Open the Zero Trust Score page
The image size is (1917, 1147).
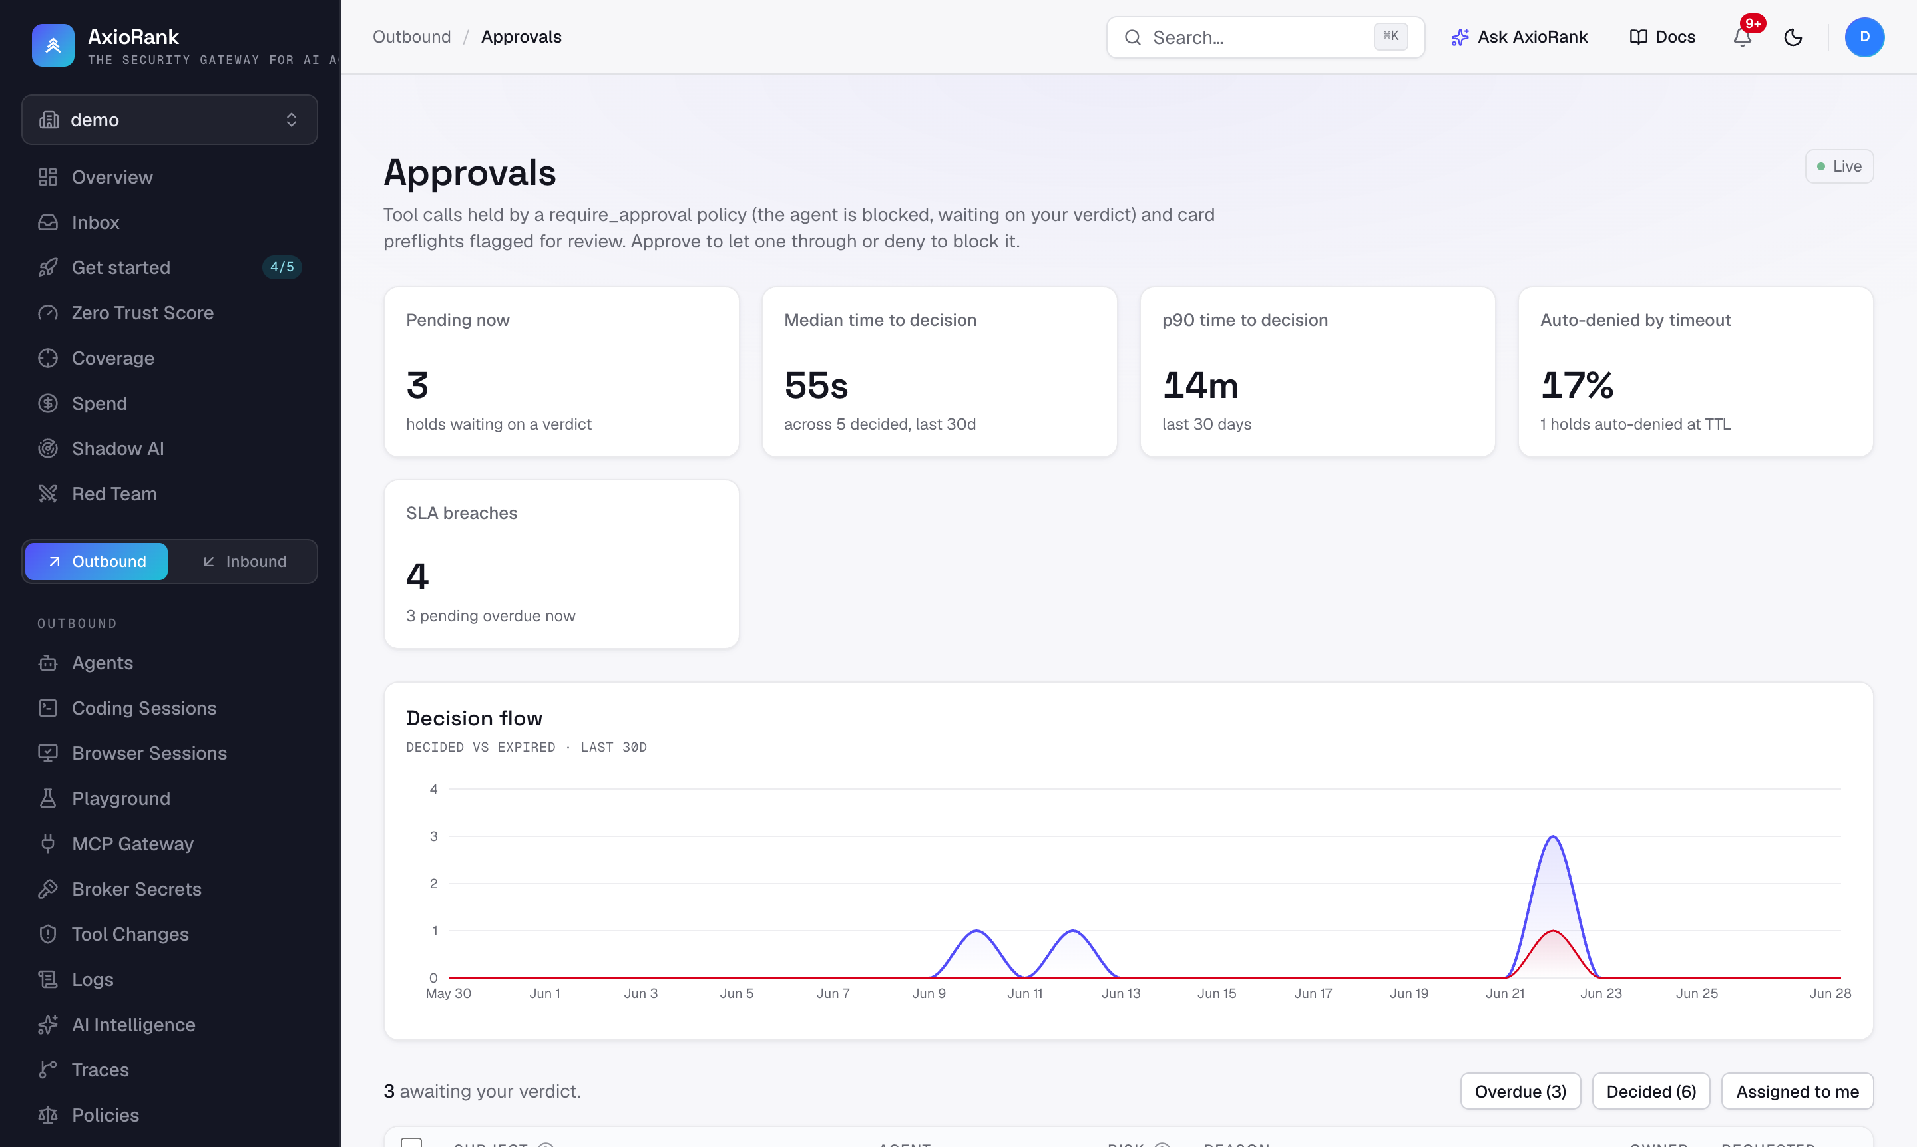click(x=169, y=313)
